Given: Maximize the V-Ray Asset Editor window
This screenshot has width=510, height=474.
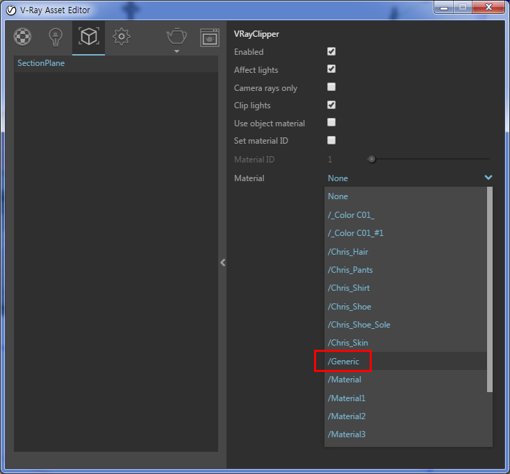Looking at the screenshot, I should coord(463,8).
